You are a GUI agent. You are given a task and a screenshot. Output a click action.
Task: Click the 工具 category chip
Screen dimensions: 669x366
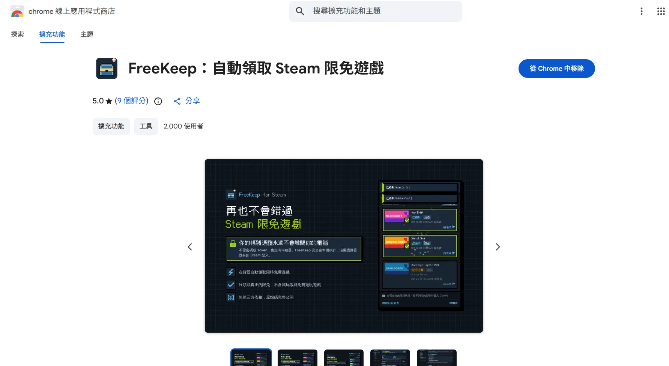pyautogui.click(x=146, y=126)
